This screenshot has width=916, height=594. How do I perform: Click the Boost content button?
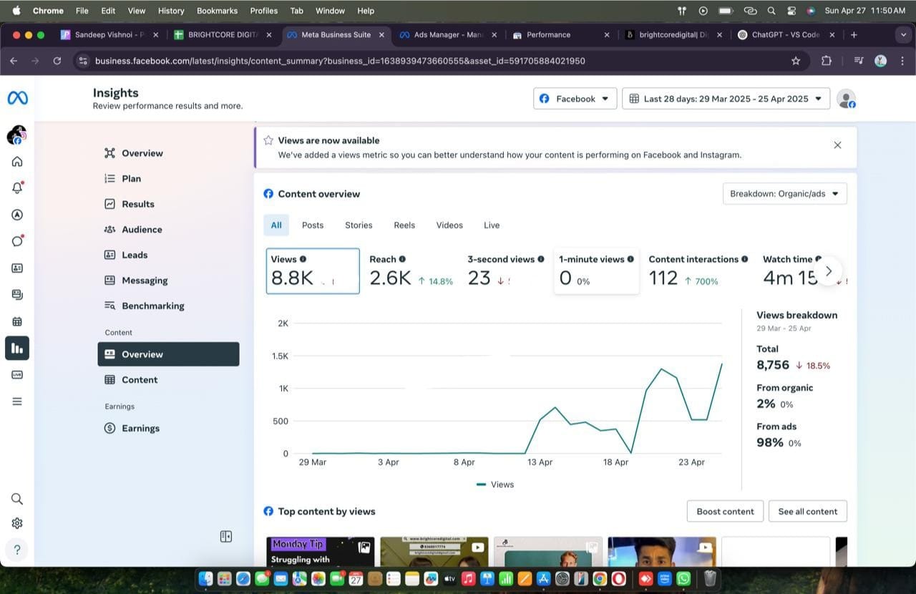725,511
